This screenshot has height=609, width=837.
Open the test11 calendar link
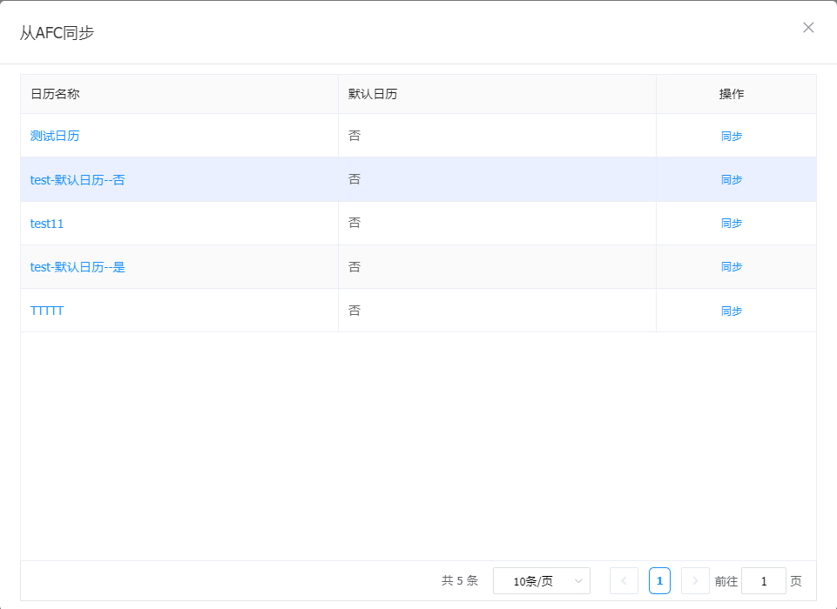(x=47, y=224)
